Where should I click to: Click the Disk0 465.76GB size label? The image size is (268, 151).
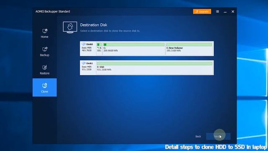87,50
